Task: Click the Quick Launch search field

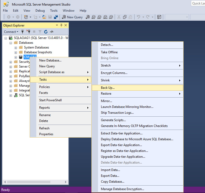Action: [x=198, y=3]
